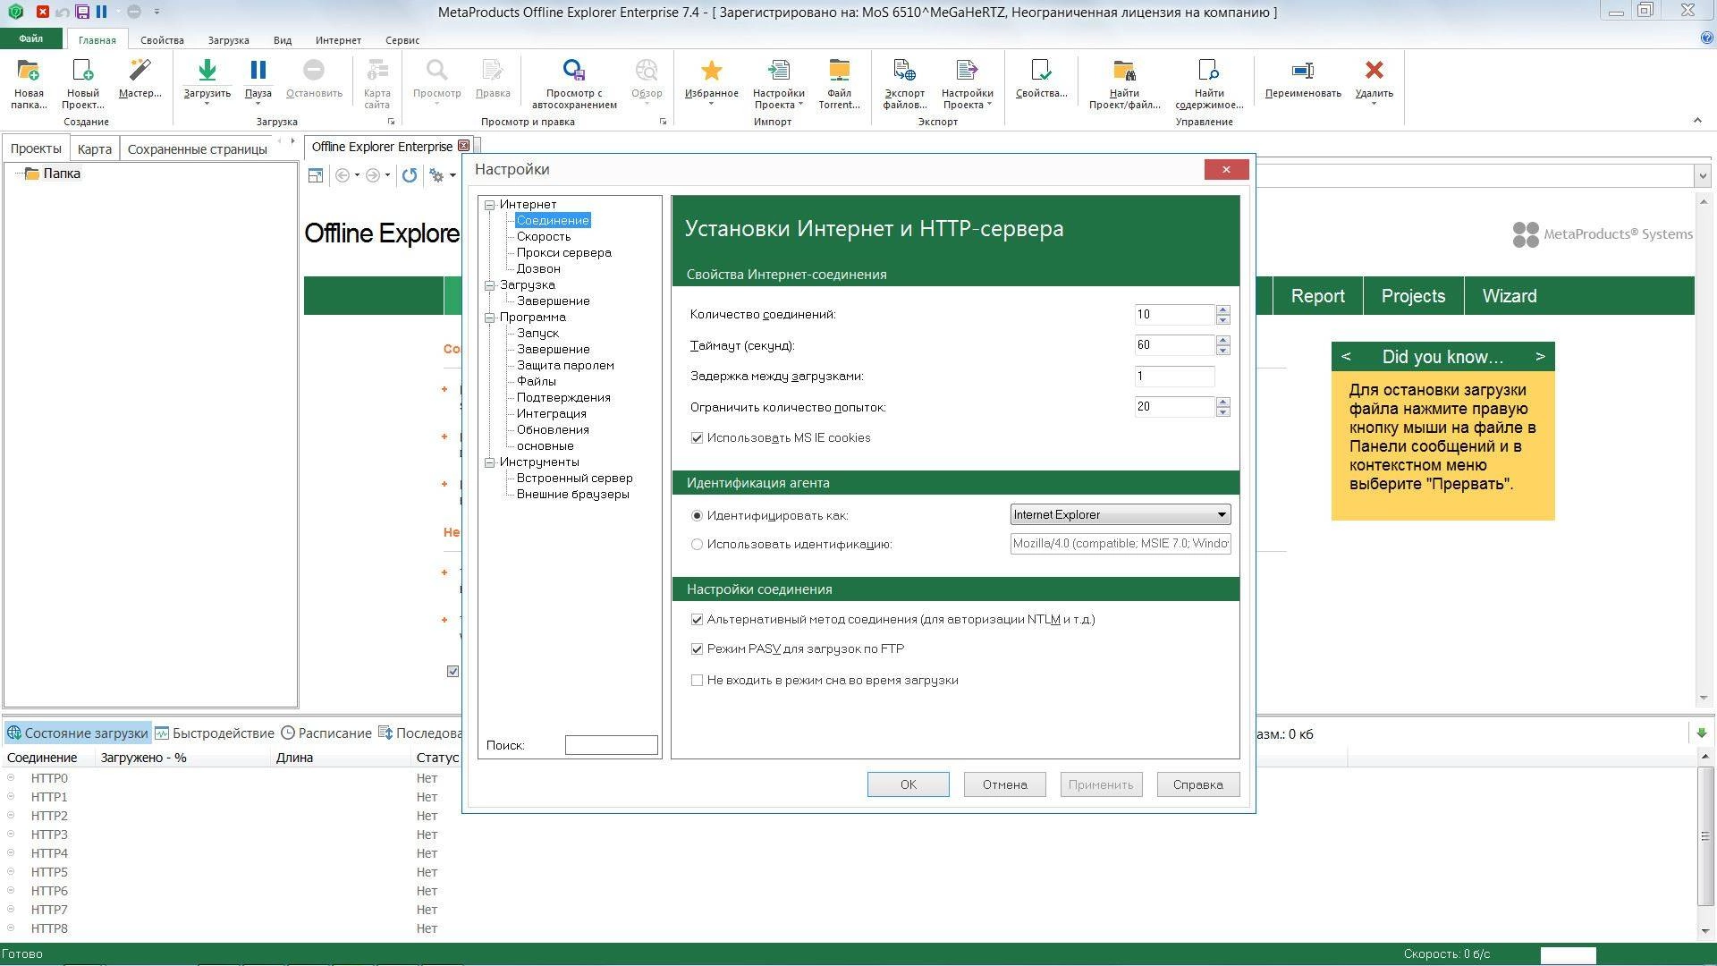Viewport: 1717px width, 966px height.
Task: Click the save icon in quick access toolbar
Action: click(82, 12)
